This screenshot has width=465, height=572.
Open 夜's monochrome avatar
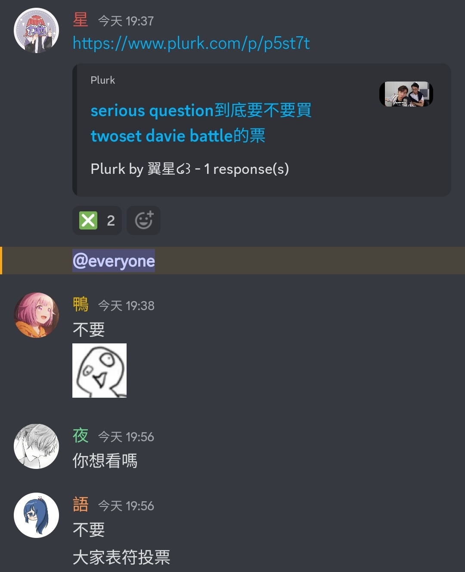point(37,446)
